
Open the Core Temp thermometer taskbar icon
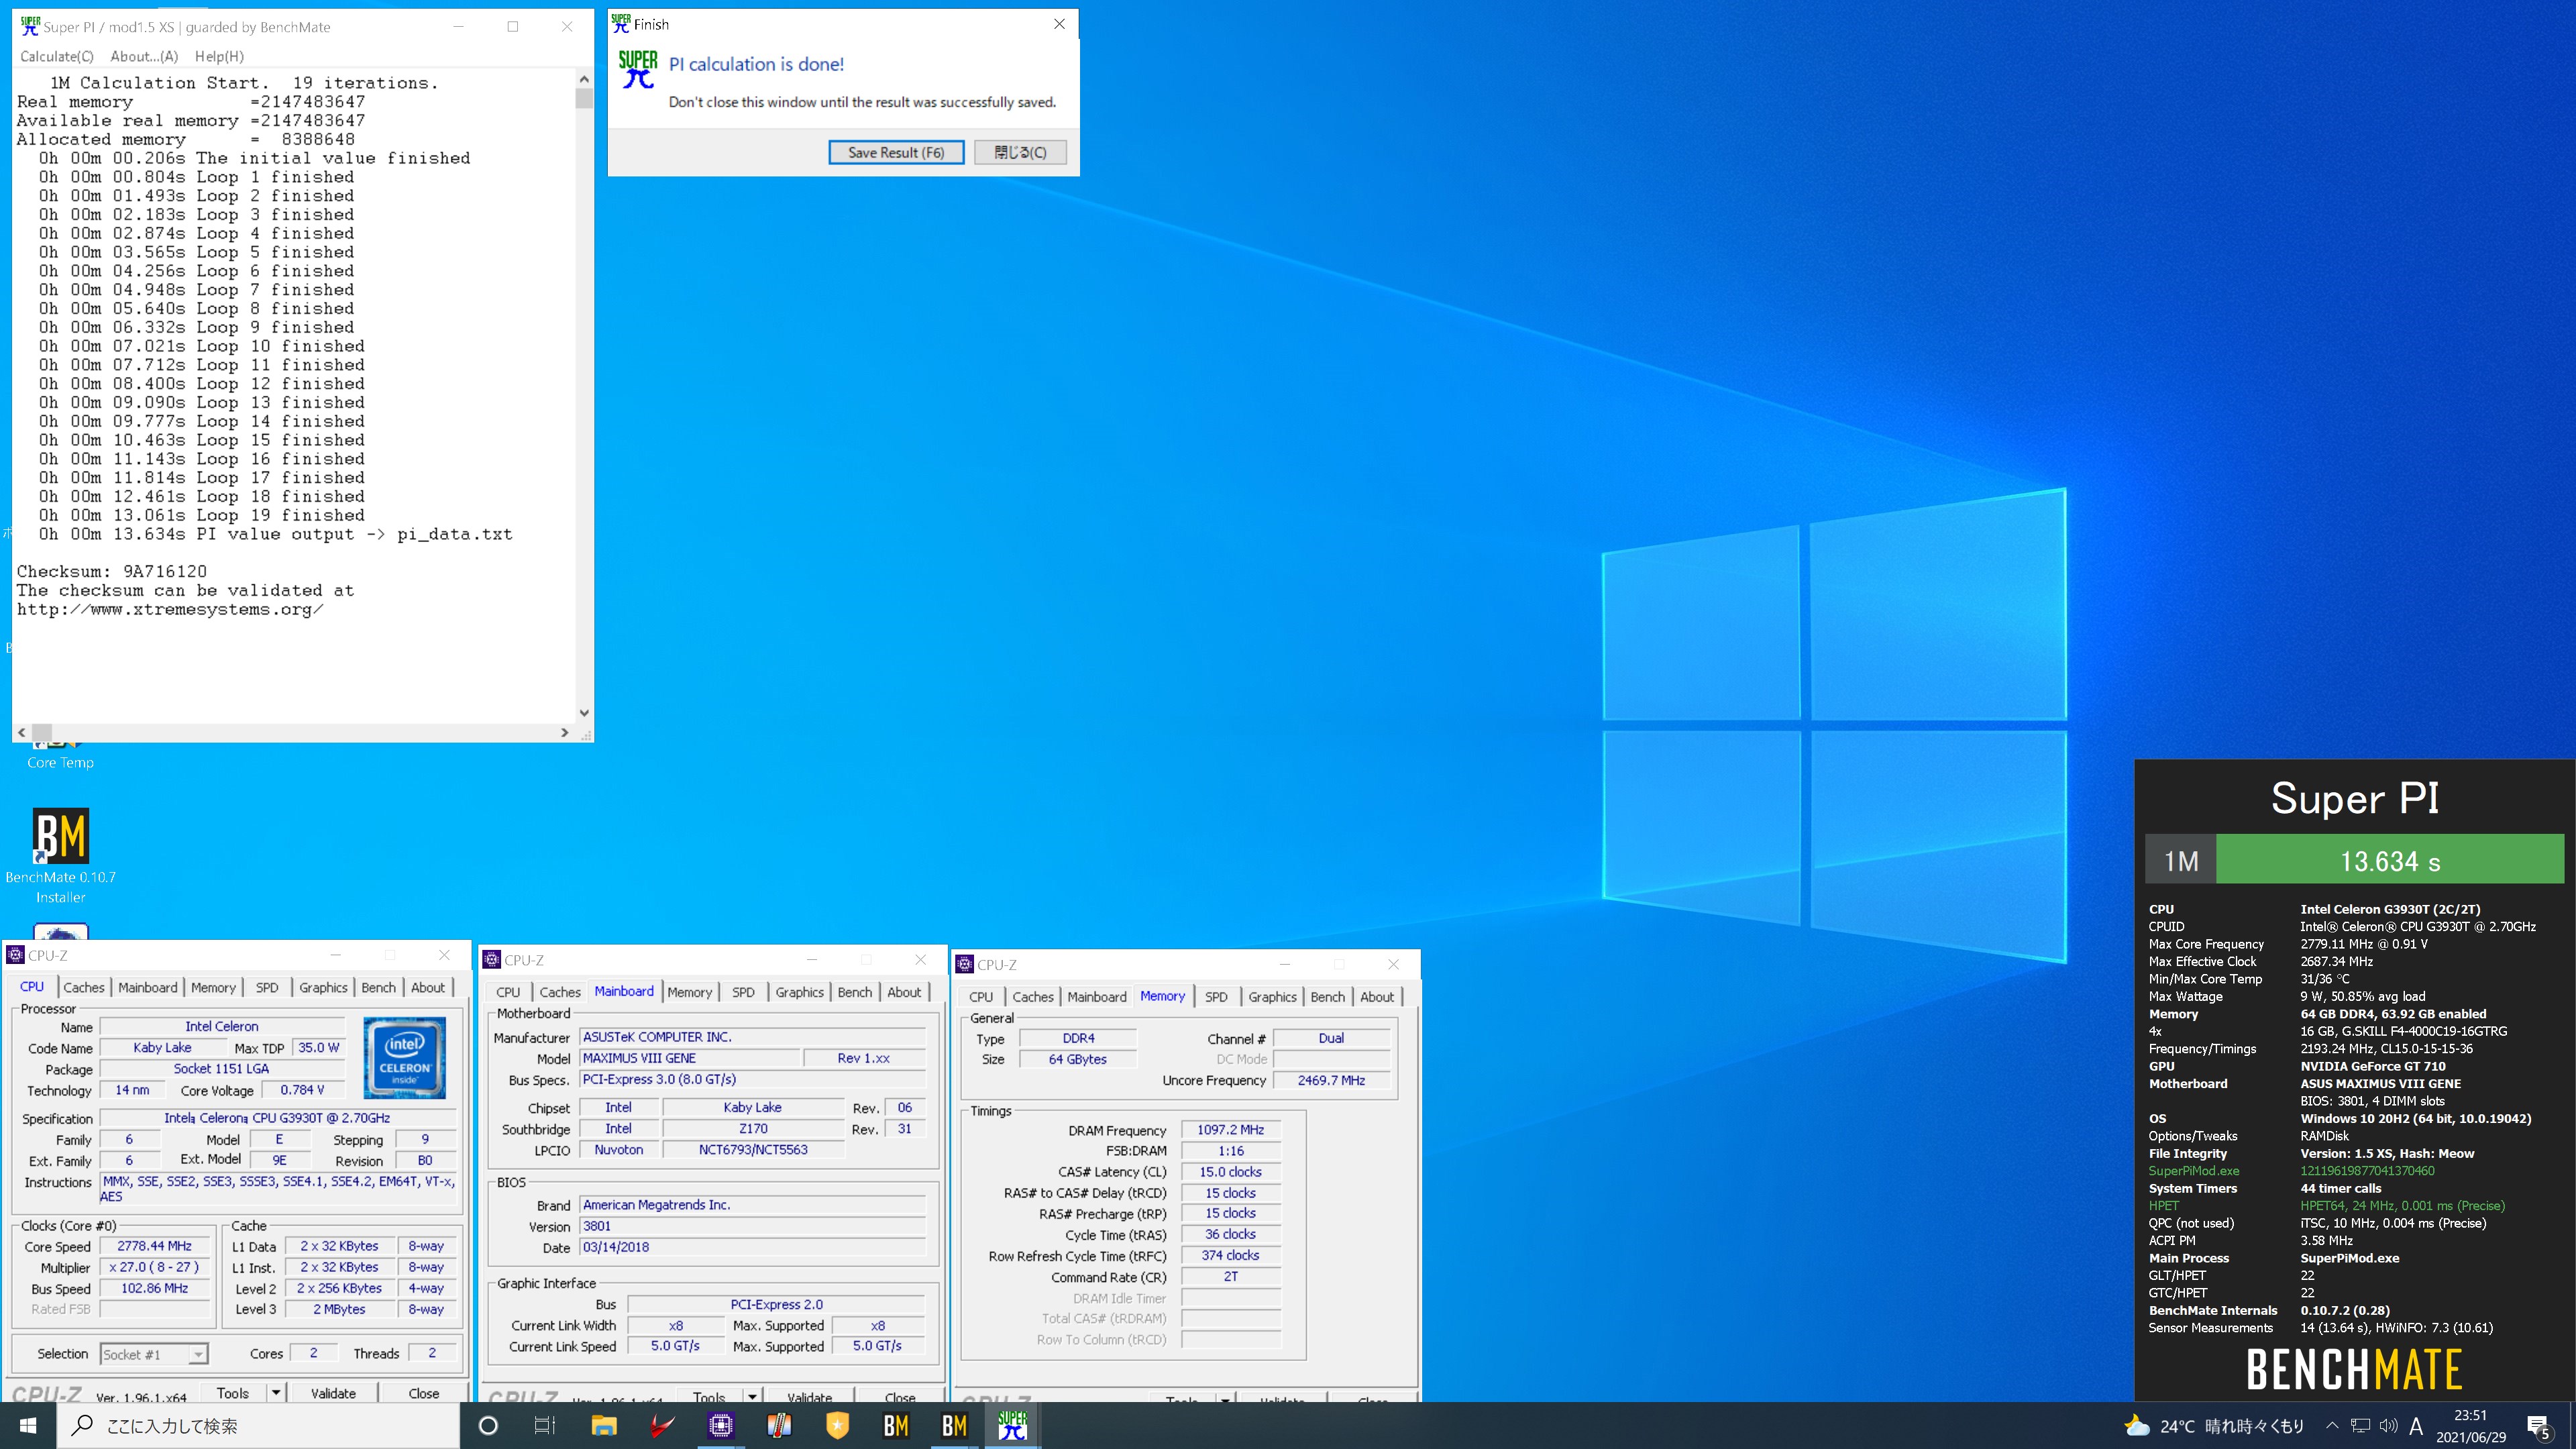(x=779, y=1425)
